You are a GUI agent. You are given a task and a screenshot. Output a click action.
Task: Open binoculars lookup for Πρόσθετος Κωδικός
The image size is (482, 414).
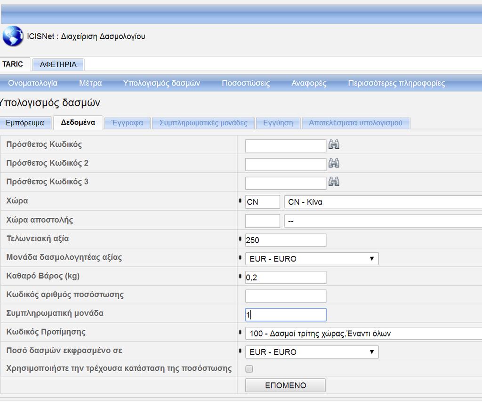point(334,144)
